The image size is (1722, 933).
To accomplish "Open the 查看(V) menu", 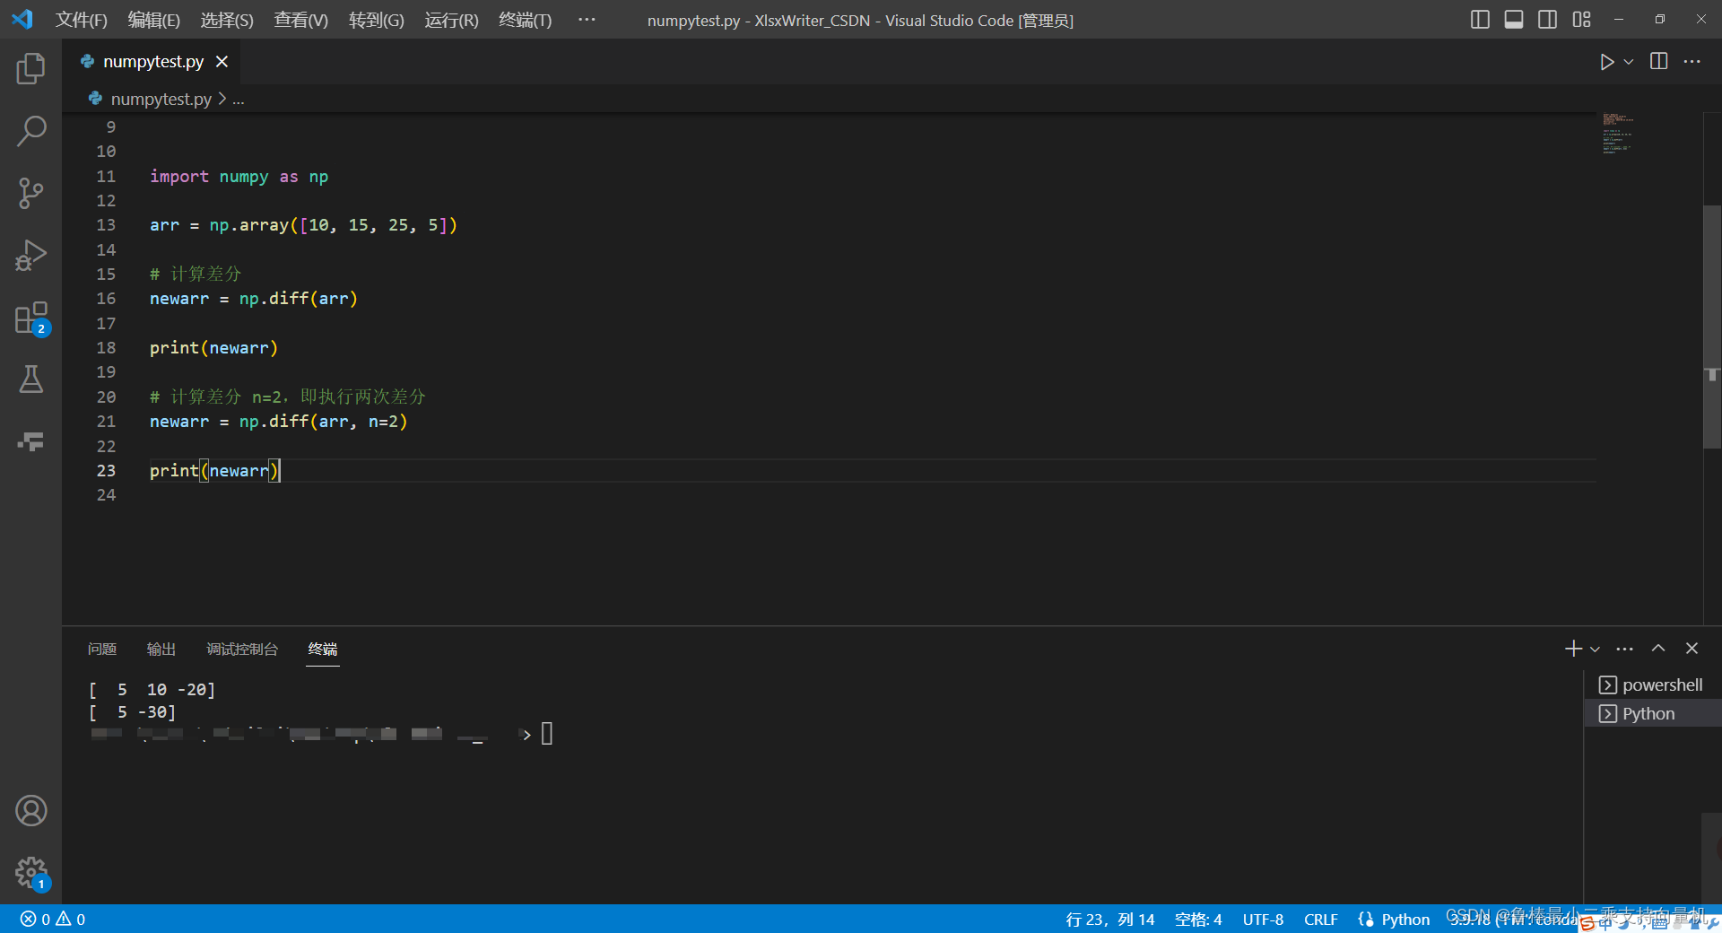I will pyautogui.click(x=300, y=20).
